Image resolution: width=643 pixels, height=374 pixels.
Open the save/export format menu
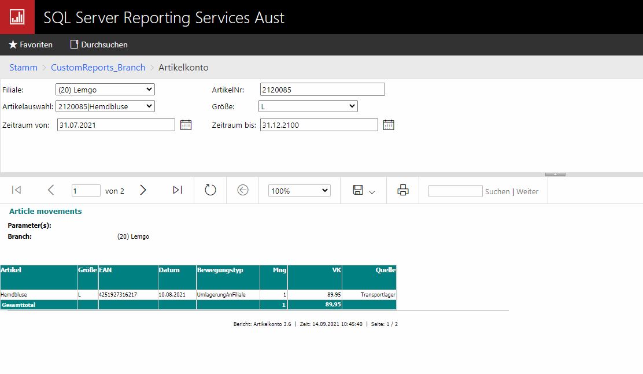pyautogui.click(x=364, y=191)
